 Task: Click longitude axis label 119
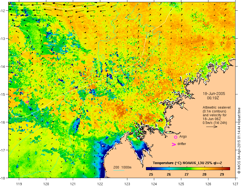coord(19,184)
